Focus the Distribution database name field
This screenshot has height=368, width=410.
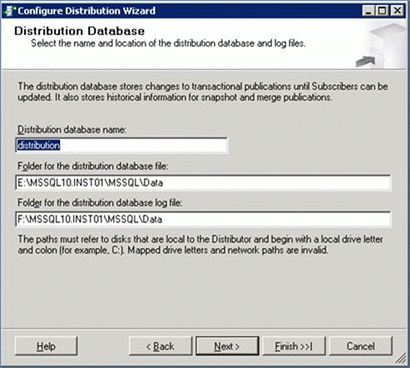pos(122,145)
